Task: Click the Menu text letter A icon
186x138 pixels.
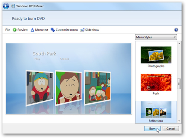Action: point(32,30)
